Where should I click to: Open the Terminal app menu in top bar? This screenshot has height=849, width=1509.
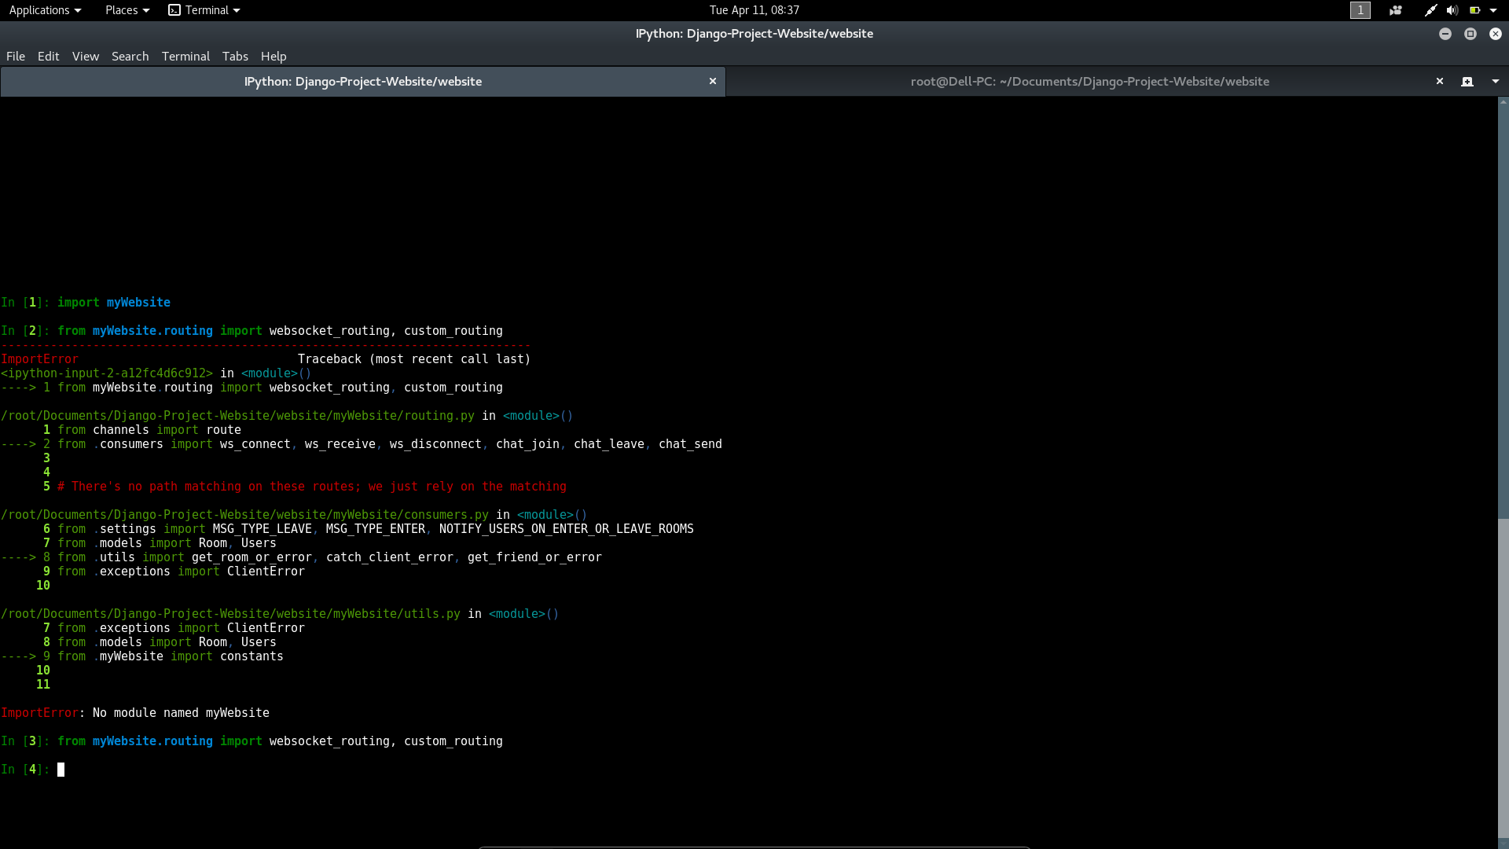(x=204, y=10)
